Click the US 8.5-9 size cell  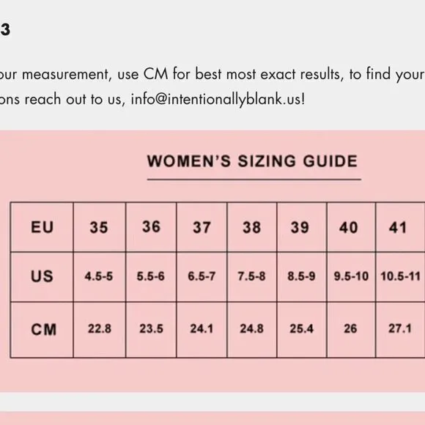[x=302, y=277]
